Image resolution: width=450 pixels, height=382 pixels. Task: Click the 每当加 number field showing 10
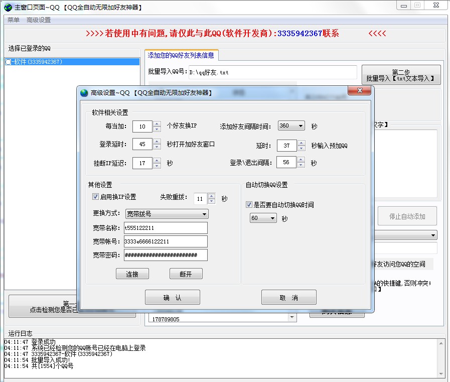coord(142,126)
